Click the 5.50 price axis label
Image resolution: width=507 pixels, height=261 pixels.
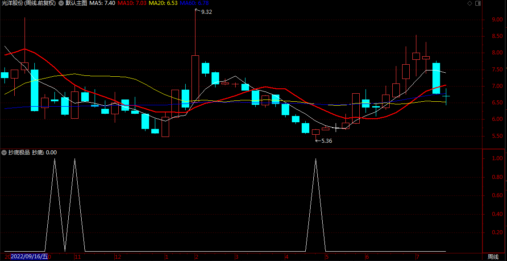pos(497,136)
